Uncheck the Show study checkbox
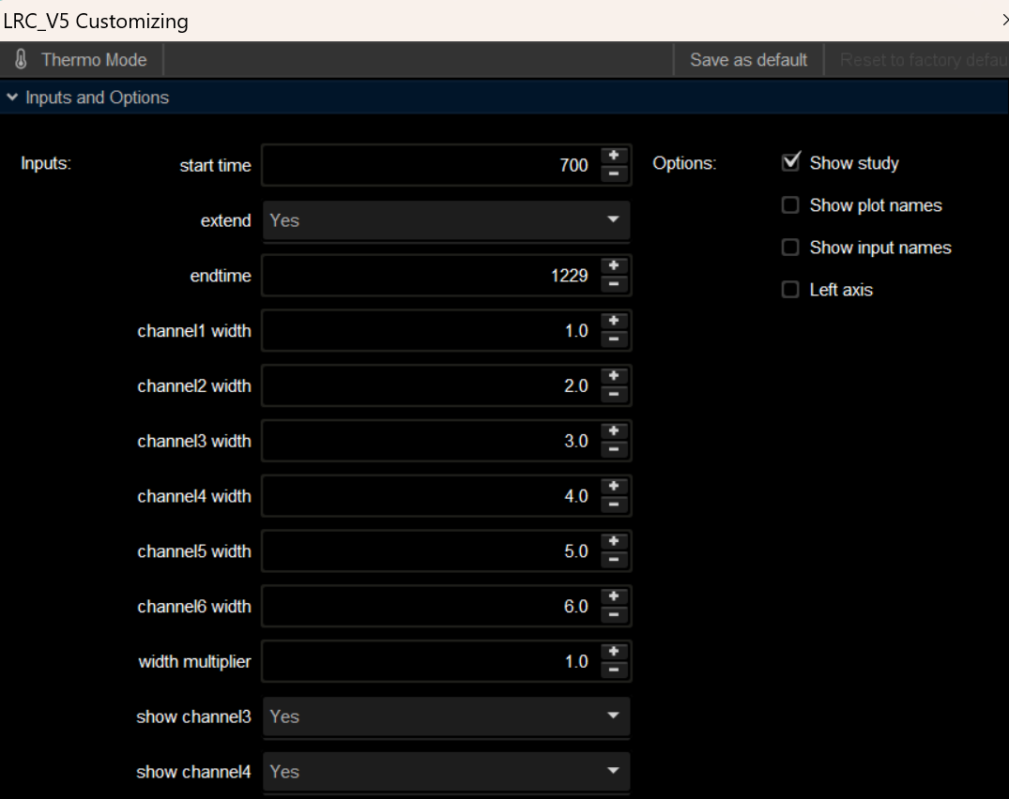 tap(790, 163)
